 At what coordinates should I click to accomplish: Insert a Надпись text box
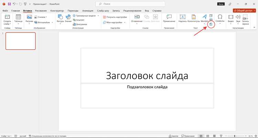(182, 18)
